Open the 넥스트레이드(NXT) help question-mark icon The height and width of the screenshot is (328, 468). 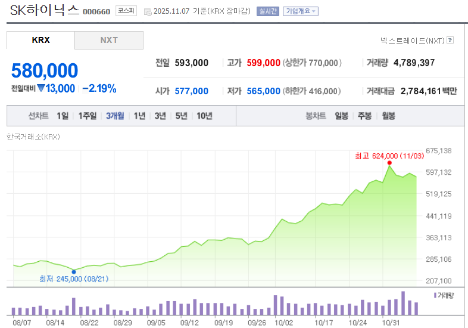pos(450,40)
